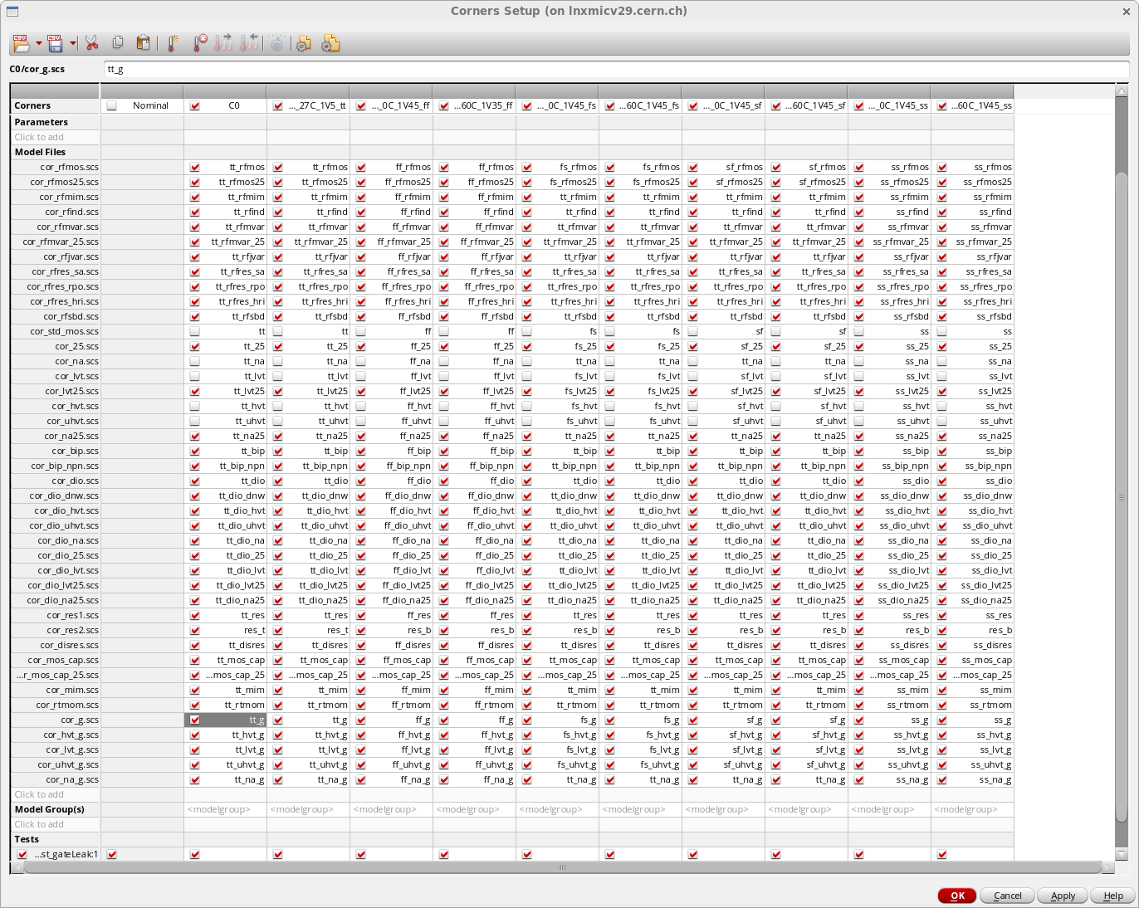Image resolution: width=1139 pixels, height=908 pixels.
Task: Click the clipboard paste icon
Action: (x=144, y=43)
